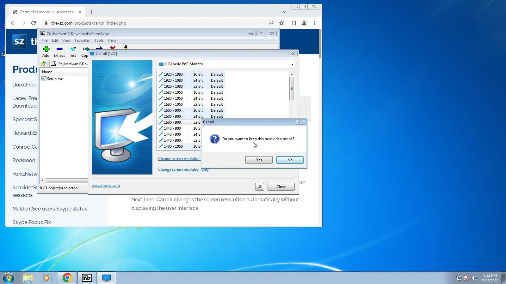Open Skype Focus Fix link

[32, 222]
